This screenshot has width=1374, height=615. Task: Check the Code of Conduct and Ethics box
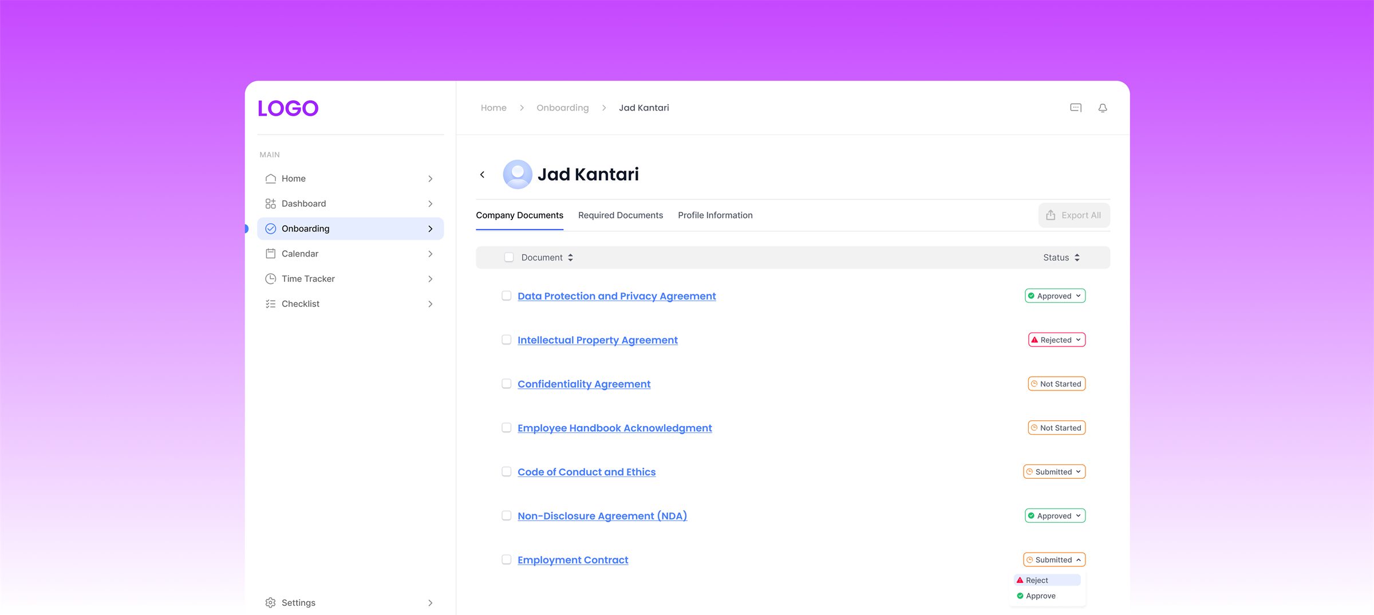(x=506, y=471)
